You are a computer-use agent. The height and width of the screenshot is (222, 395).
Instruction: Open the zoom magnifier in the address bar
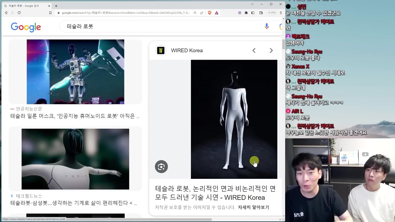pyautogui.click(x=195, y=13)
